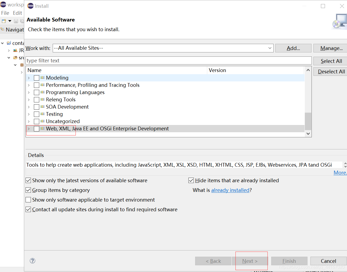Image resolution: width=347 pixels, height=272 pixels.
Task: Expand the Programming Languages category
Action: [28, 92]
